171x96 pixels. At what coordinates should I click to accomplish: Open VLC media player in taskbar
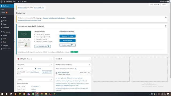[x=15, y=94]
